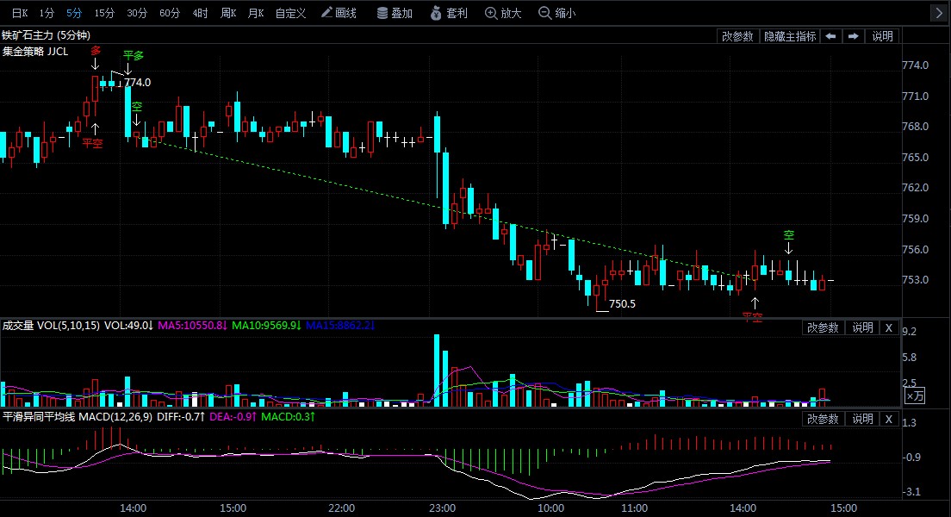
Task: Click 改参数 in the MACD panel
Action: [823, 419]
